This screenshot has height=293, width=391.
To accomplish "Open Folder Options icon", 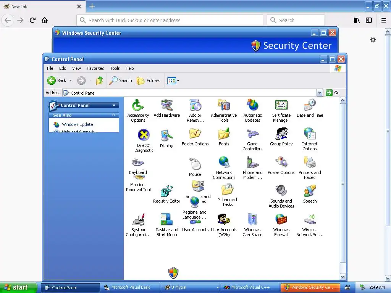I will pyautogui.click(x=195, y=137).
